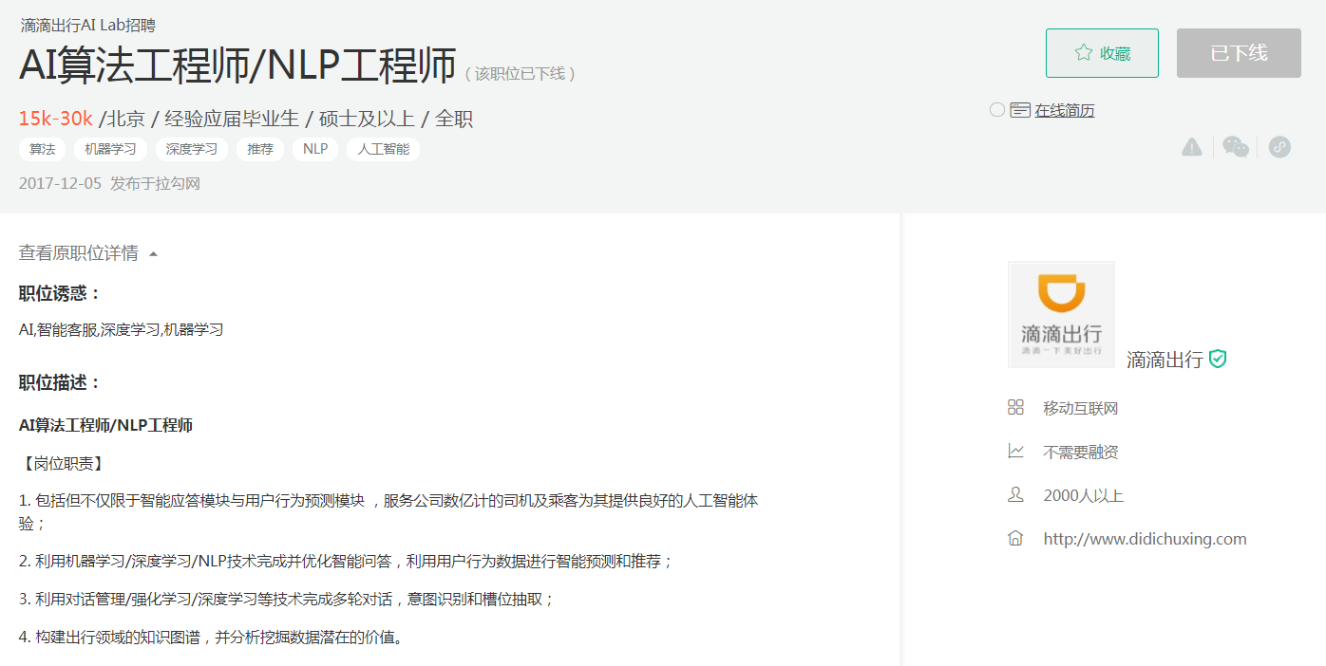This screenshot has height=666, width=1326.
Task: Click the grey 已下线 button
Action: click(1239, 53)
